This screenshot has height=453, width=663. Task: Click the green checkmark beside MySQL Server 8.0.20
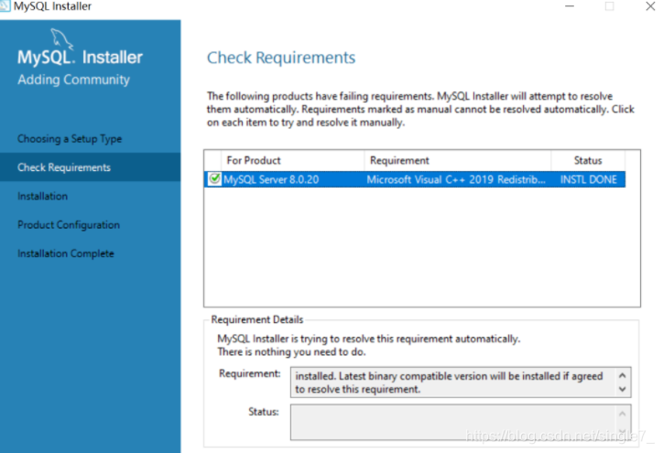[214, 178]
